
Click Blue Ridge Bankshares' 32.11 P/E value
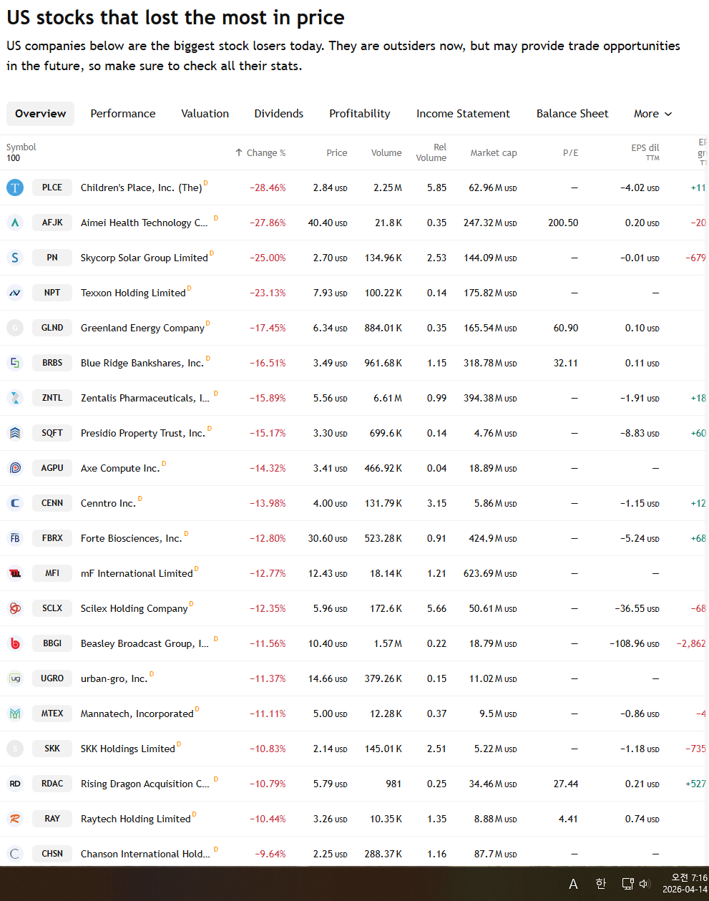coord(565,363)
